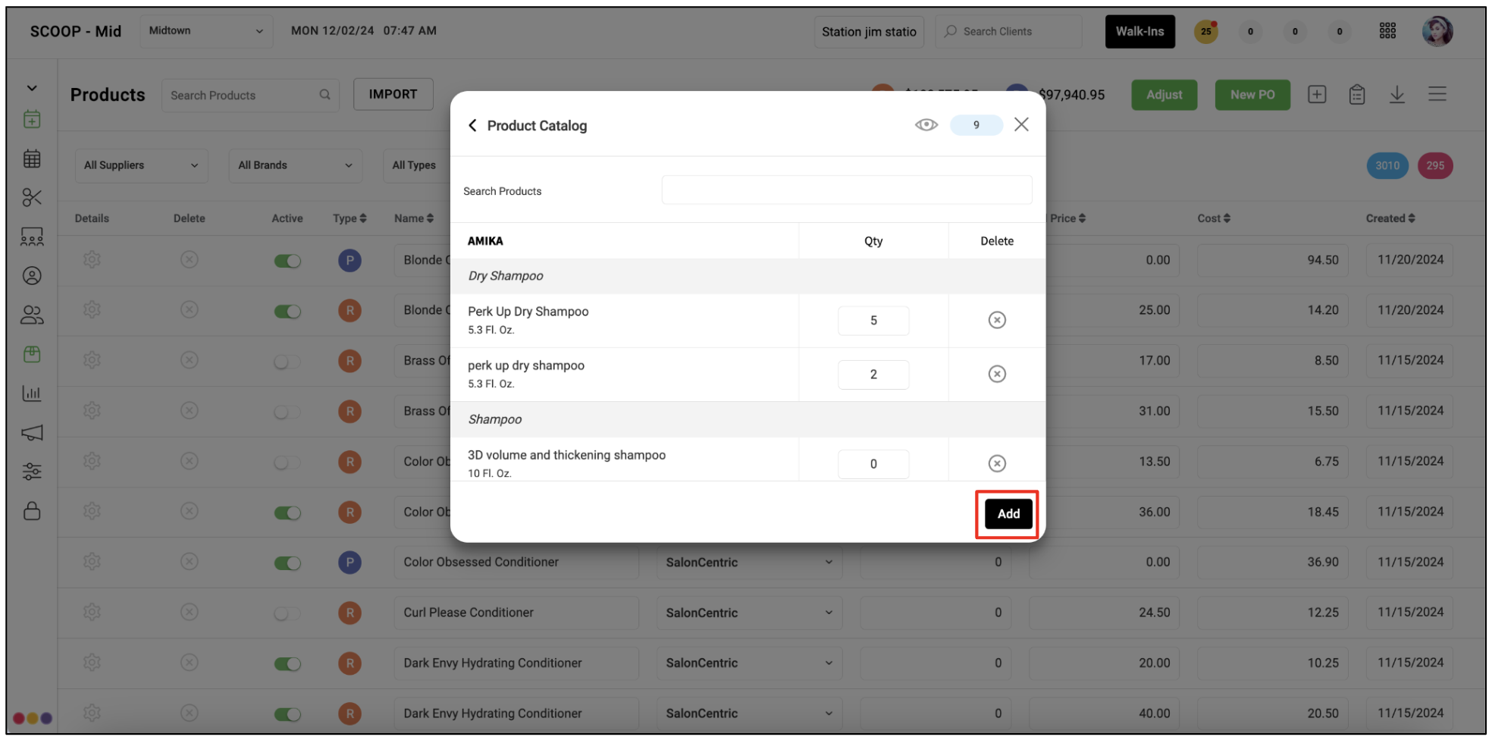Toggle active switch for second Brass Off row
1492x743 pixels.
tap(287, 412)
